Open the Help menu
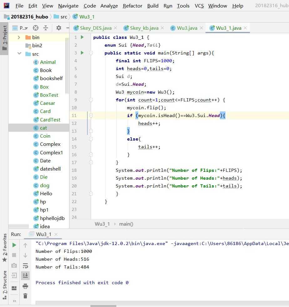Viewport: 289px width, 307px height. pos(237,6)
